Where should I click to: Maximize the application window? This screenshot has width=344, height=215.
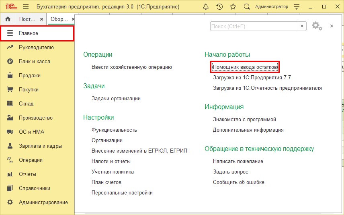click(x=324, y=7)
